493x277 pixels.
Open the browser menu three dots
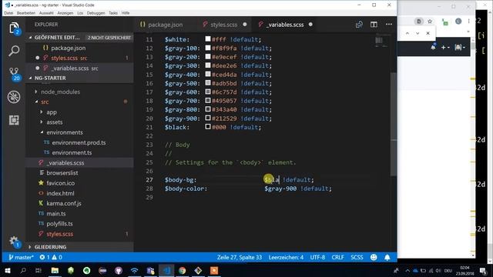pos(469,22)
